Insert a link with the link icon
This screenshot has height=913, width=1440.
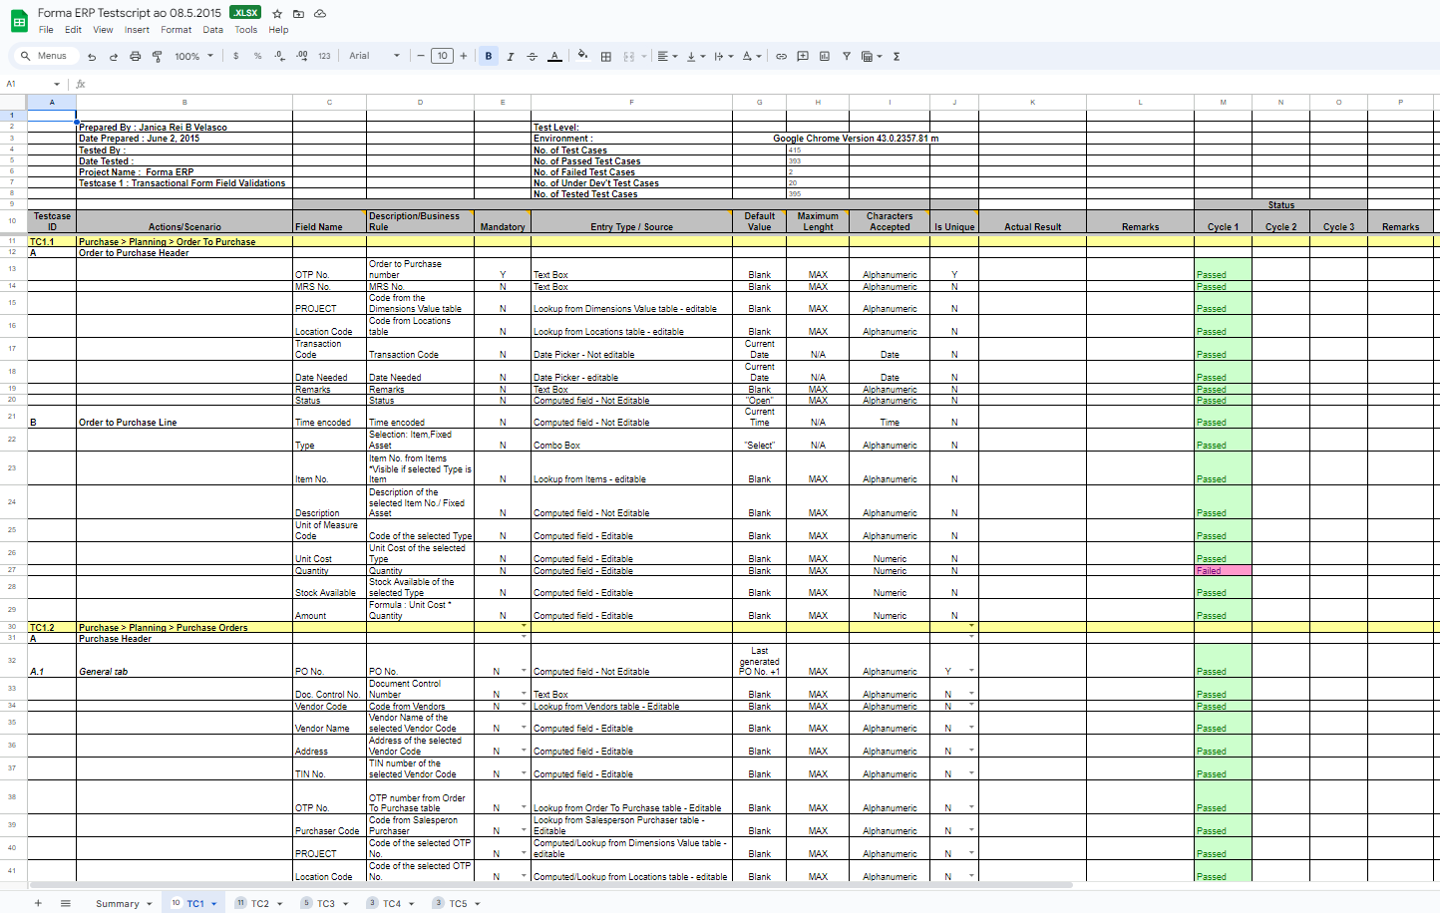tap(782, 57)
